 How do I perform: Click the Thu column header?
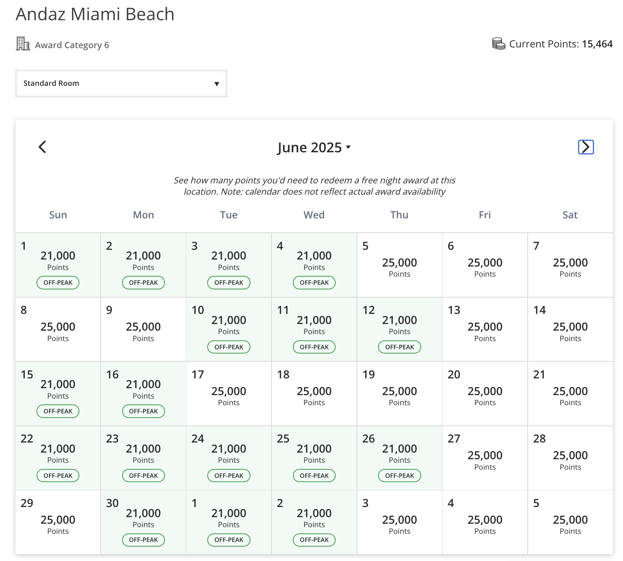click(x=399, y=215)
